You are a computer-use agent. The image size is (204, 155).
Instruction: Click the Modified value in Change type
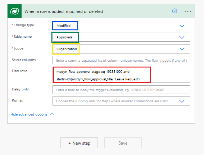(63, 26)
